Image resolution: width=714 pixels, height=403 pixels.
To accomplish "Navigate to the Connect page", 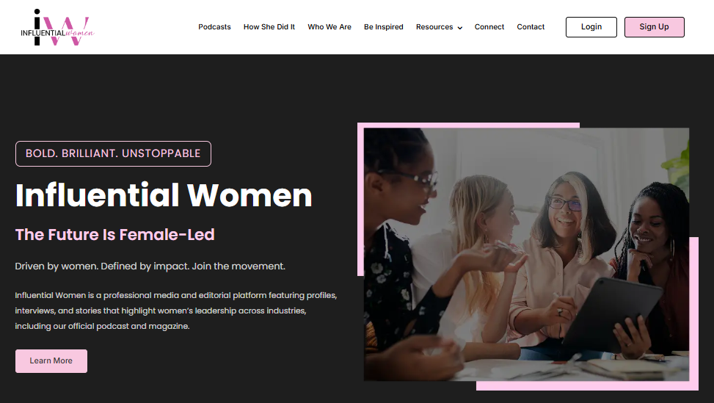I will coord(489,27).
